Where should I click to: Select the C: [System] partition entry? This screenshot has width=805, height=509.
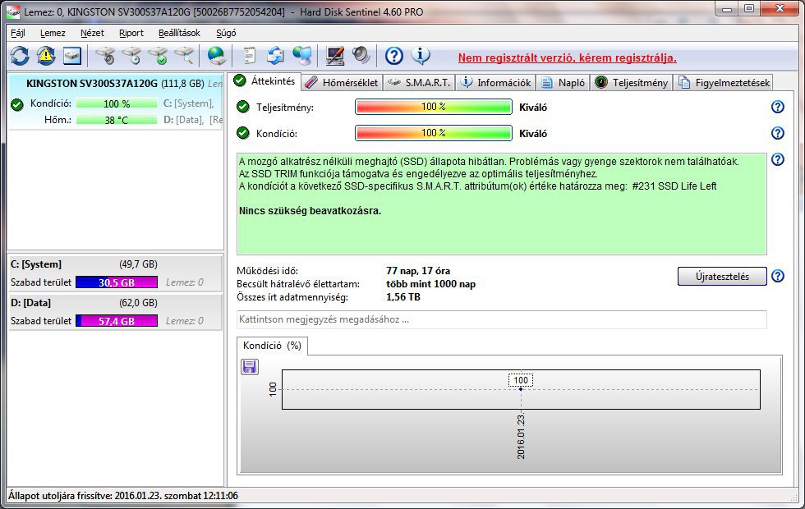(x=116, y=273)
